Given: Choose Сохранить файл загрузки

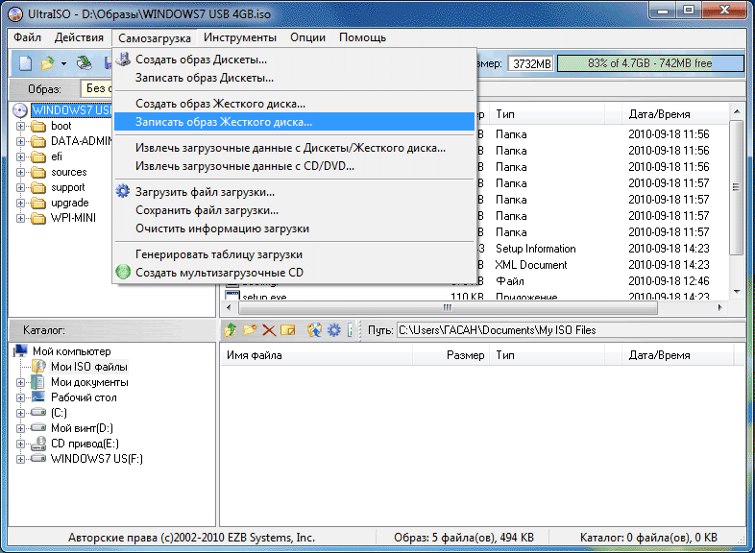Looking at the screenshot, I should [x=294, y=210].
